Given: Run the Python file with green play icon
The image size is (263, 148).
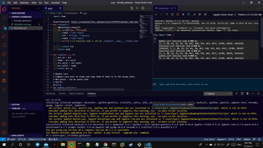Looking at the screenshot, I should click(x=137, y=8).
